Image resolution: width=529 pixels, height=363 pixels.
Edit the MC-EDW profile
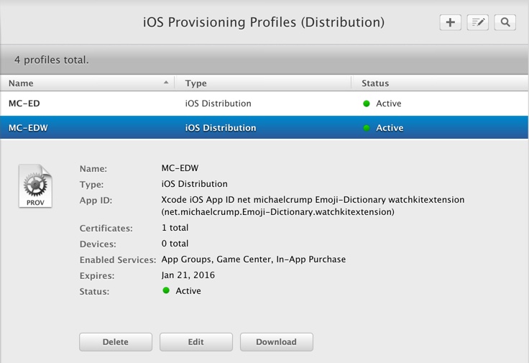(x=196, y=342)
